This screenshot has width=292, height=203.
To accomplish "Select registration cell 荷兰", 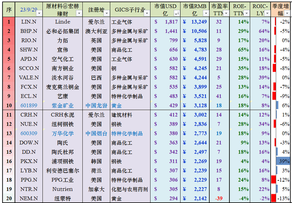I will (96, 170).
